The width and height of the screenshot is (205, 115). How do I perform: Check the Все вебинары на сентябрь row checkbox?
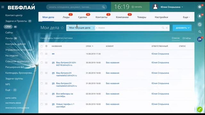(42, 94)
